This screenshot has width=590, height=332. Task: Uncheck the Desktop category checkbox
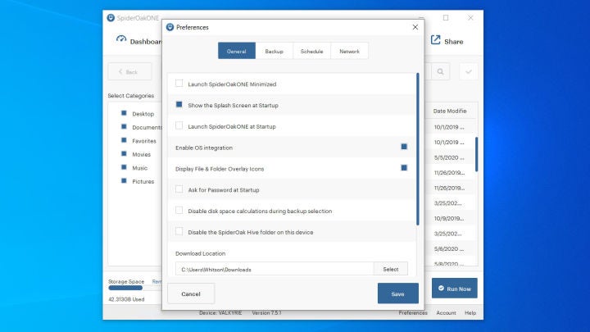click(x=124, y=114)
